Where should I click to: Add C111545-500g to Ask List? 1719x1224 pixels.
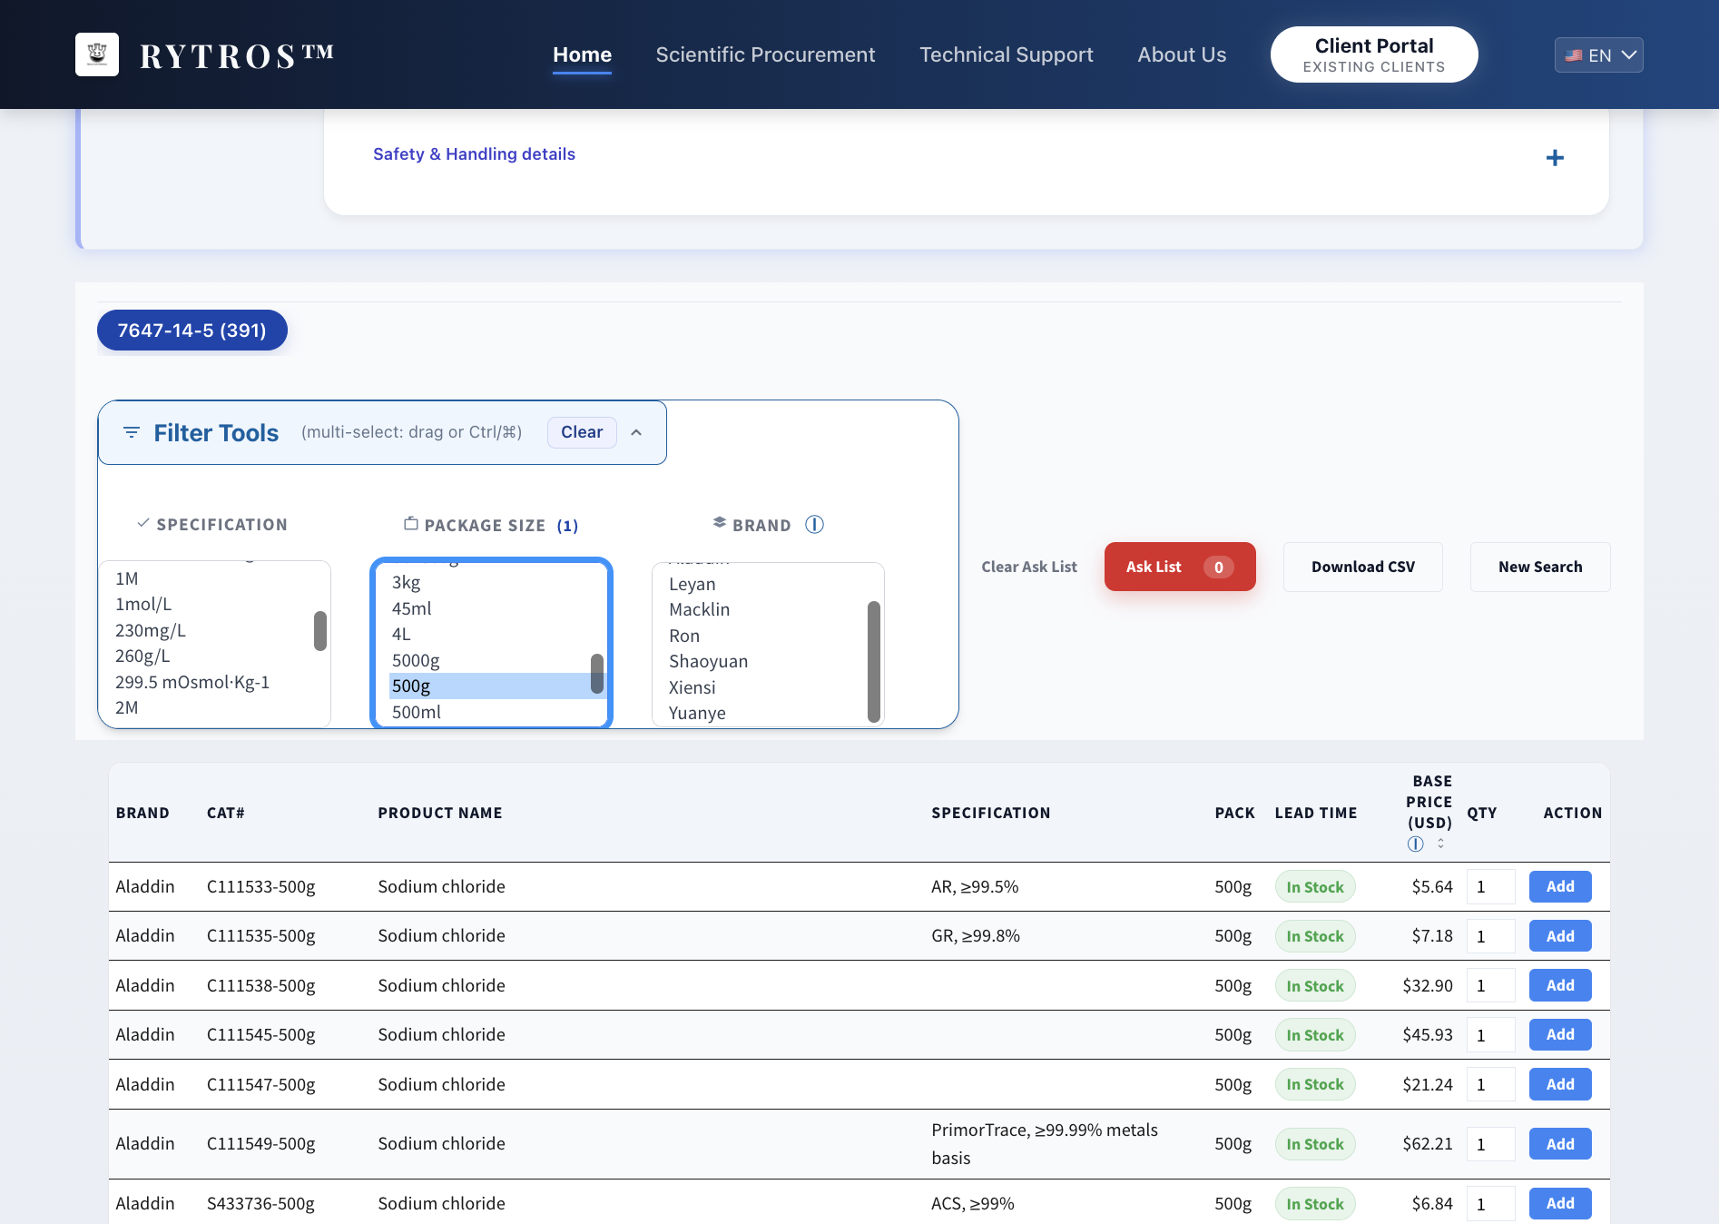pyautogui.click(x=1560, y=1034)
